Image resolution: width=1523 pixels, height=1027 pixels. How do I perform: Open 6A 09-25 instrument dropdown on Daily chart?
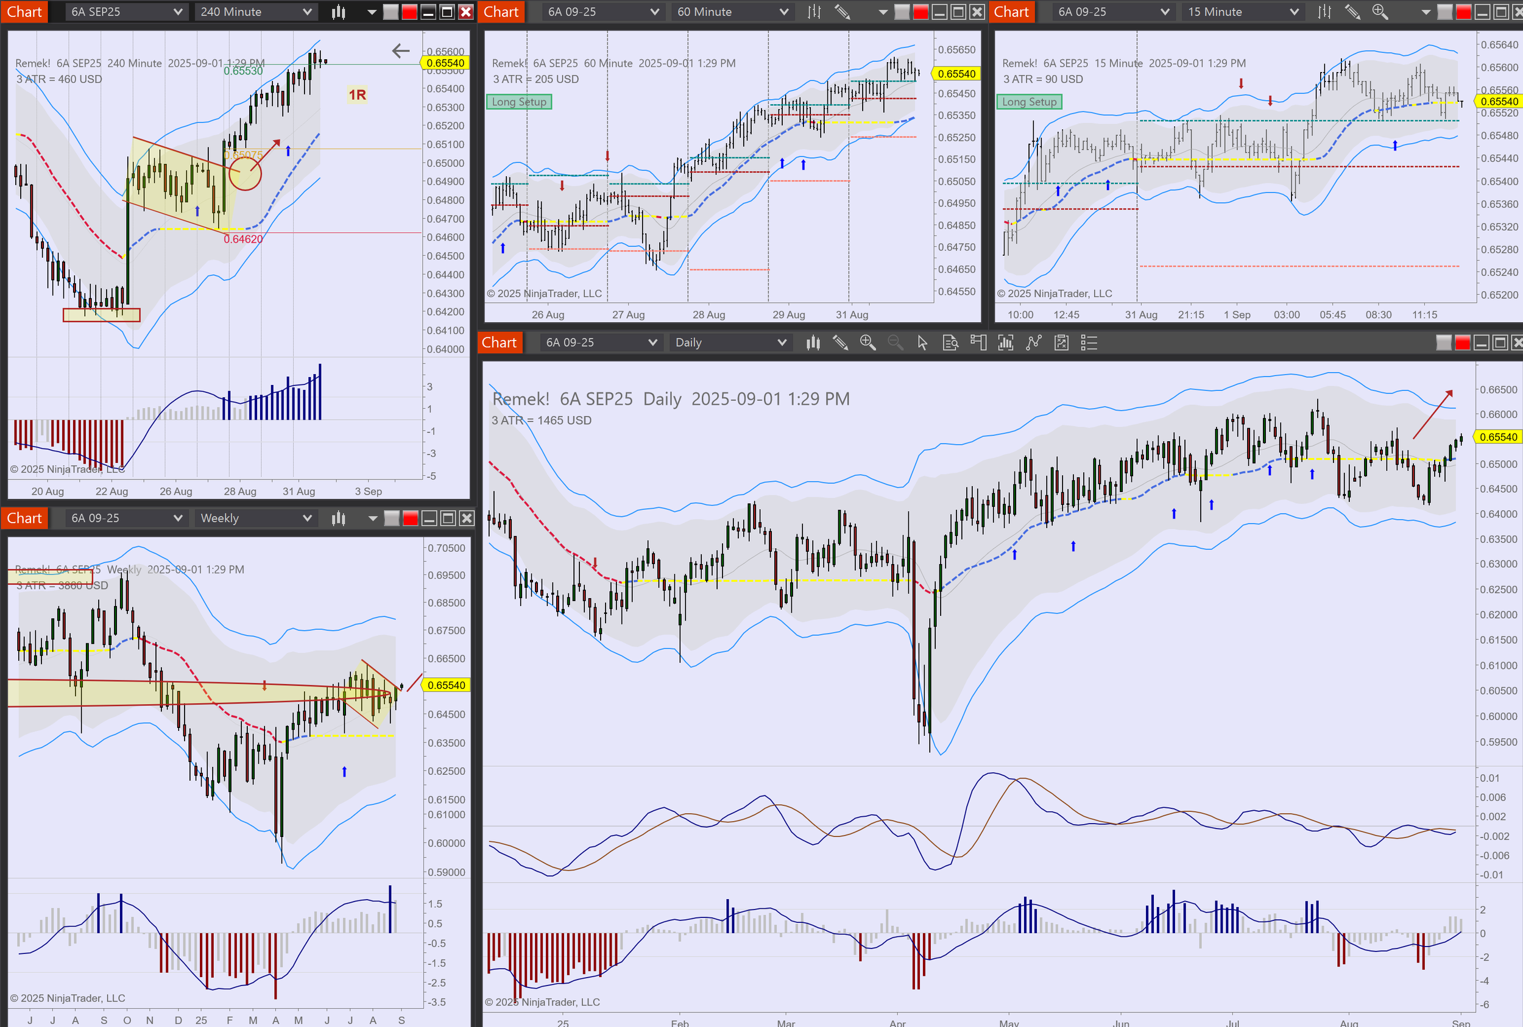coord(599,342)
